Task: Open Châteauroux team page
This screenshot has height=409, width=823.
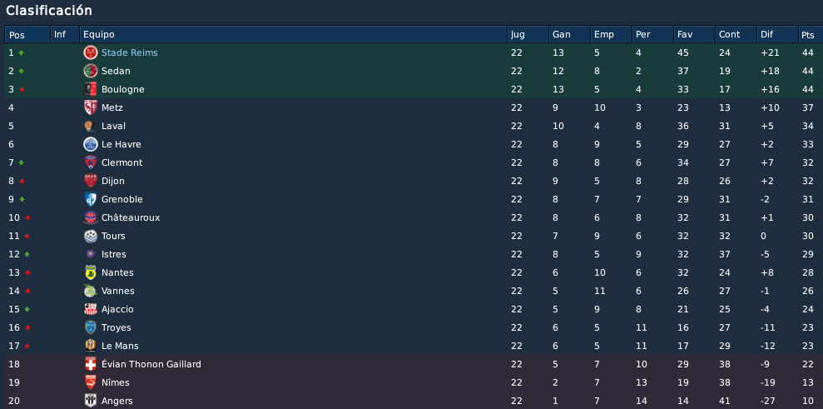Action: click(131, 217)
